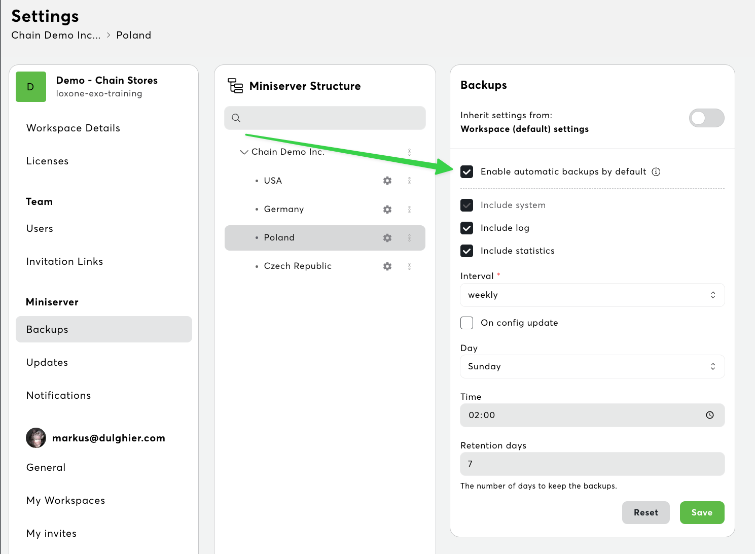Enable the On config update checkbox
755x554 pixels.
click(x=467, y=323)
